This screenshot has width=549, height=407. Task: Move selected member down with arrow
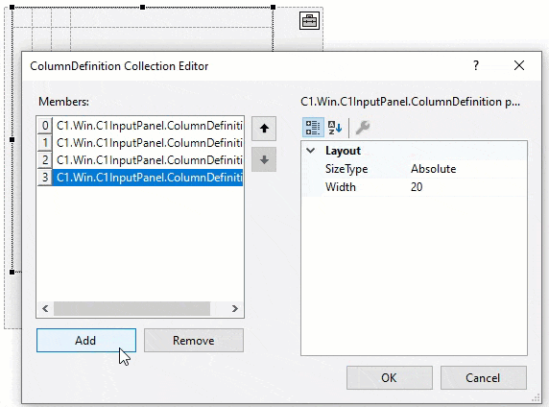click(x=264, y=159)
